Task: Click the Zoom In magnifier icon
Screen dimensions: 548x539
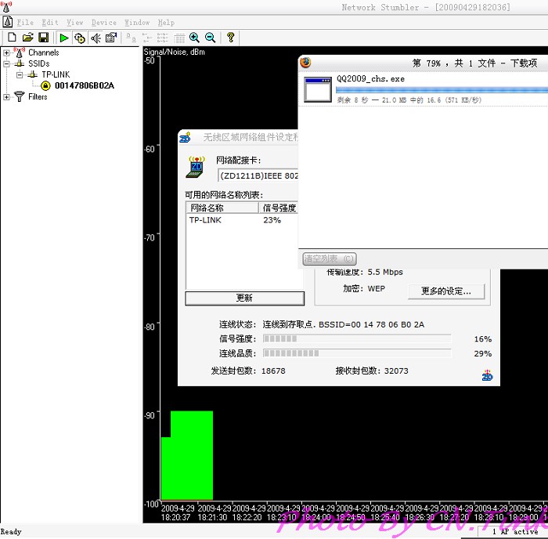Action: click(x=194, y=37)
